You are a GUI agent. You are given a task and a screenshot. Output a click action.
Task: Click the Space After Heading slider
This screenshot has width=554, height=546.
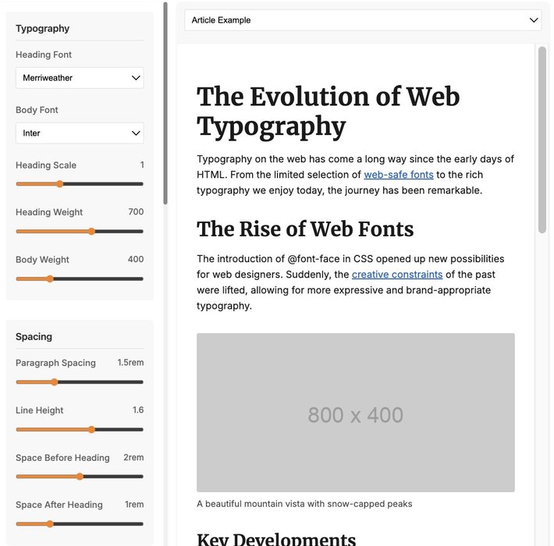[80, 524]
